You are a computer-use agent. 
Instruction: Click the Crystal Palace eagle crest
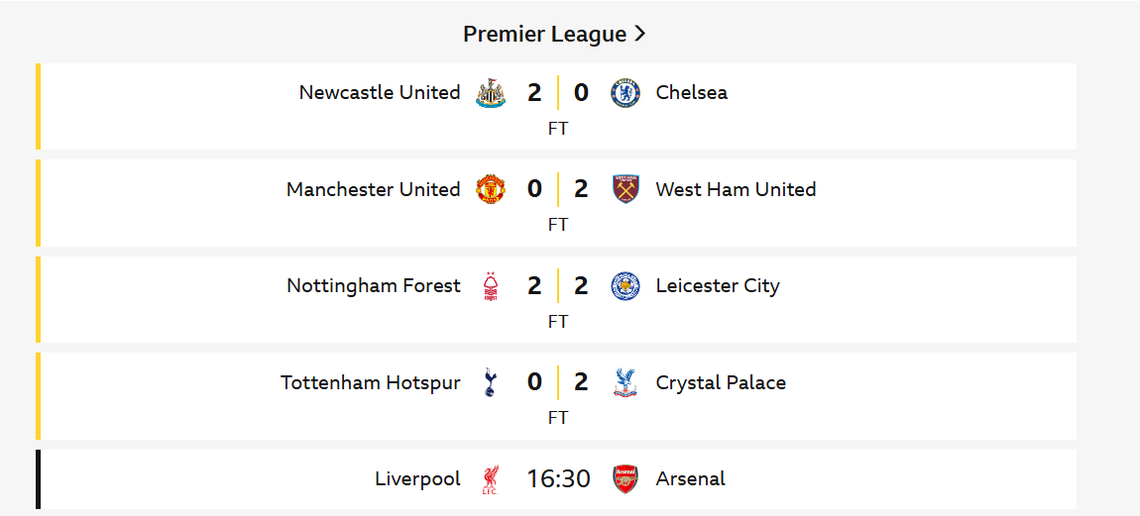click(626, 383)
